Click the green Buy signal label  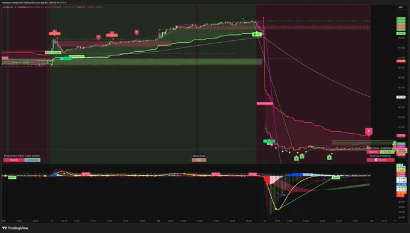[x=257, y=34]
